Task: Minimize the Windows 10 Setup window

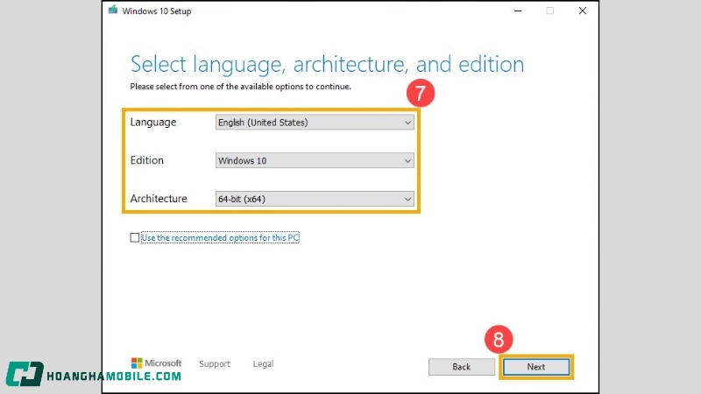Action: point(518,11)
